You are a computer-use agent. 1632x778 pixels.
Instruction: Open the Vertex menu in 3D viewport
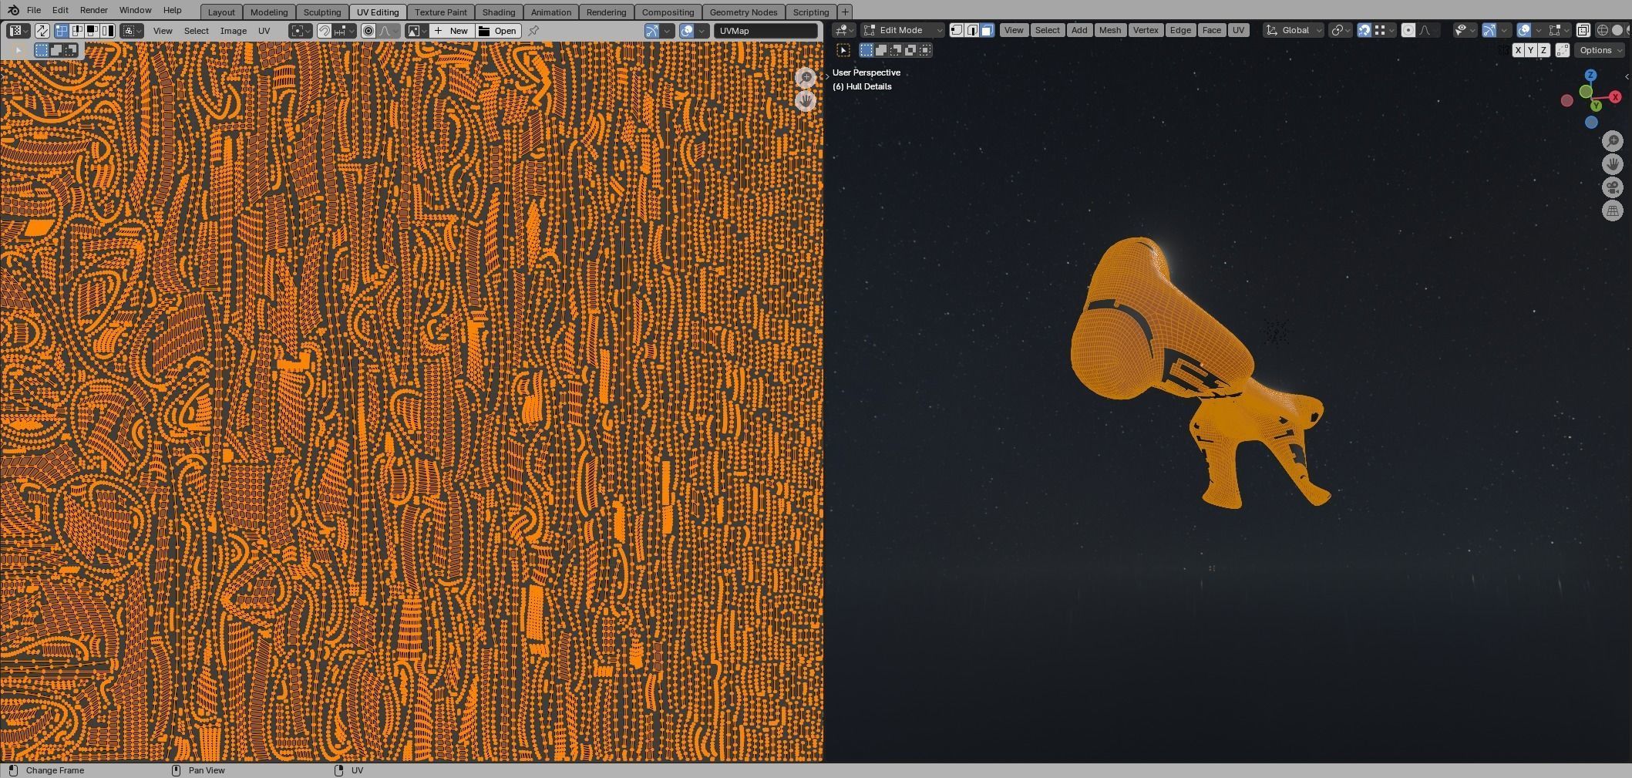tap(1146, 30)
